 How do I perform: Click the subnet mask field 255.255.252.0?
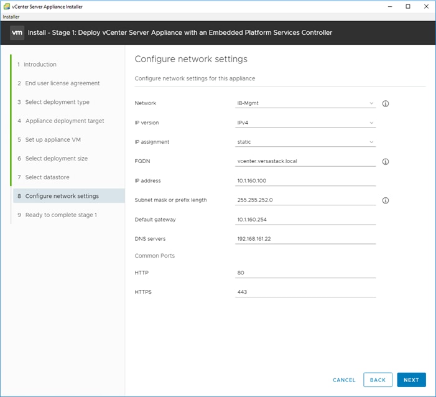click(305, 200)
